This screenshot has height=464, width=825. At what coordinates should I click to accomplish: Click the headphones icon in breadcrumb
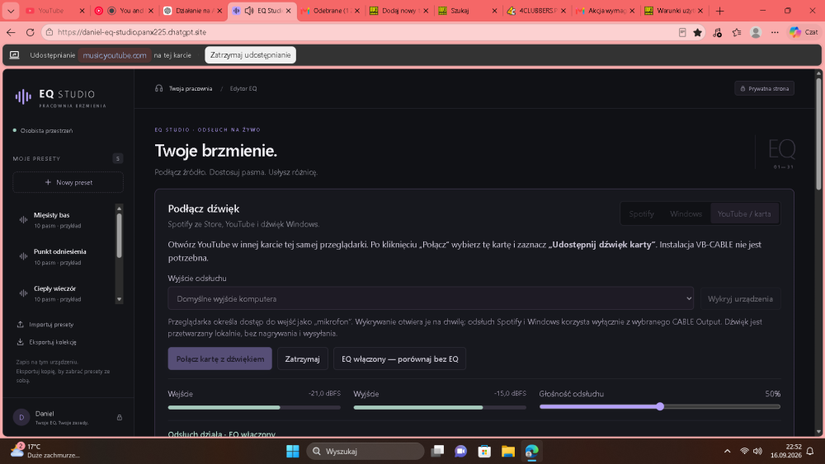point(159,88)
